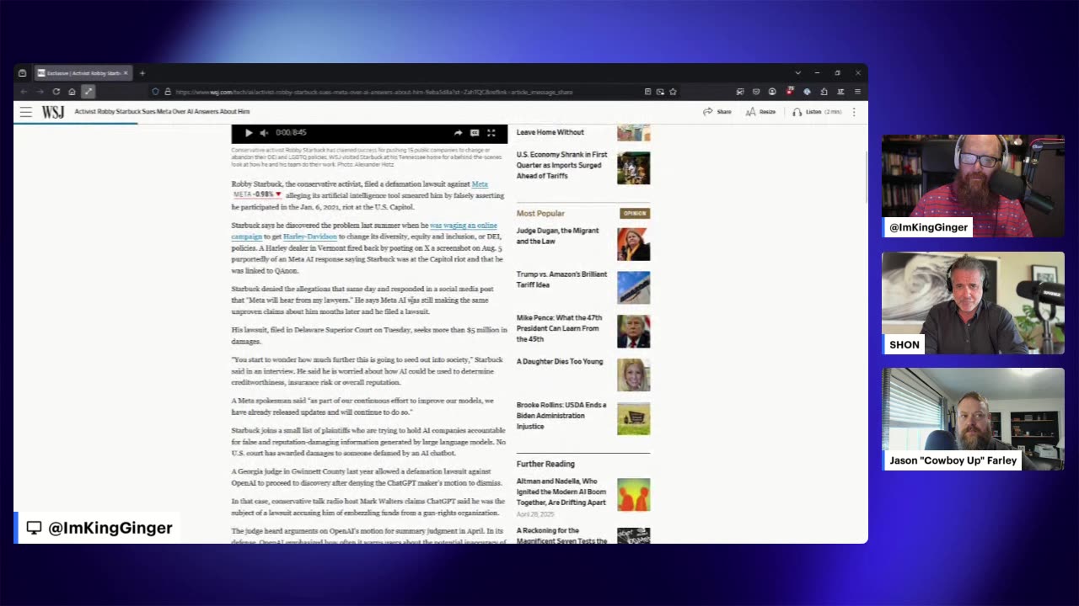
Task: Open the WSJ hamburger navigation menu
Action: (26, 111)
